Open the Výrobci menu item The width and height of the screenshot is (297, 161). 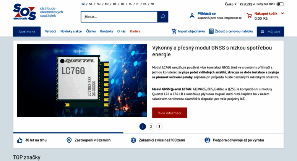(50, 31)
